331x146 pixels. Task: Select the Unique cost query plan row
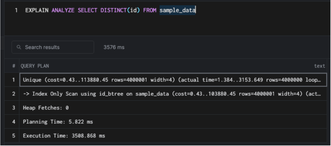[x=173, y=80]
